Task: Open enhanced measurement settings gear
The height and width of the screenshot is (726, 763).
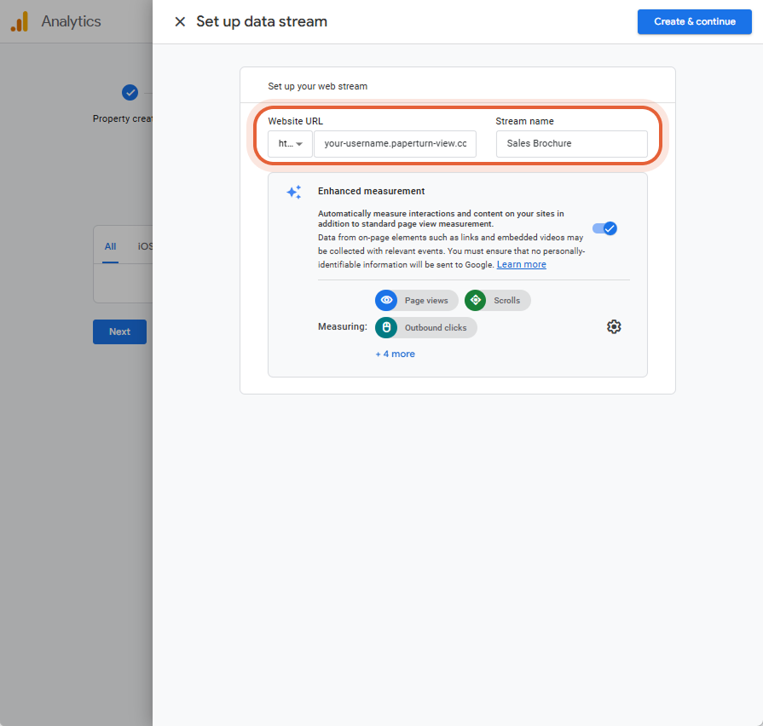Action: coord(614,326)
